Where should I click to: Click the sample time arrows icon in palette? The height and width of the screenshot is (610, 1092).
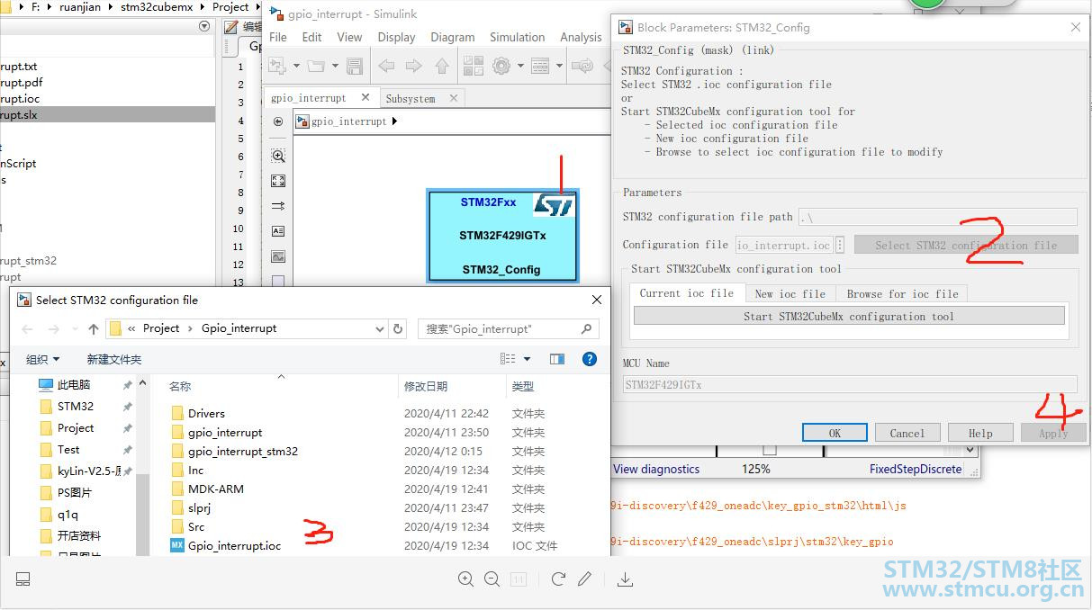click(278, 206)
